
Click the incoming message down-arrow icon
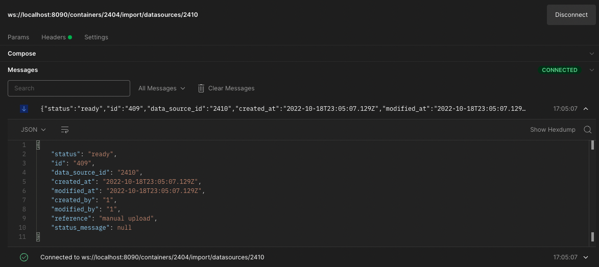tap(24, 109)
